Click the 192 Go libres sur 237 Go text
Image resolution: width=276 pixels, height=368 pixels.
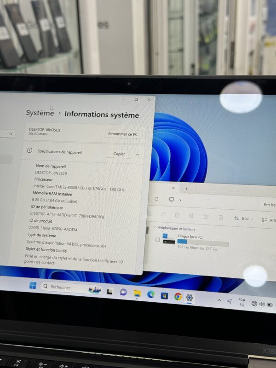(197, 248)
